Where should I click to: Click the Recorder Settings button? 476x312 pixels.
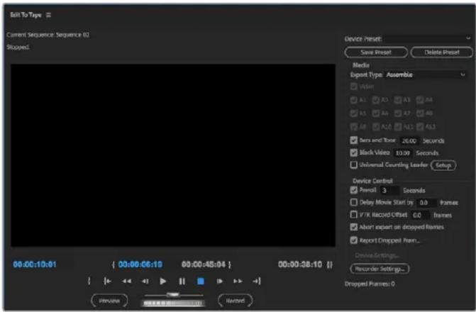(380, 269)
